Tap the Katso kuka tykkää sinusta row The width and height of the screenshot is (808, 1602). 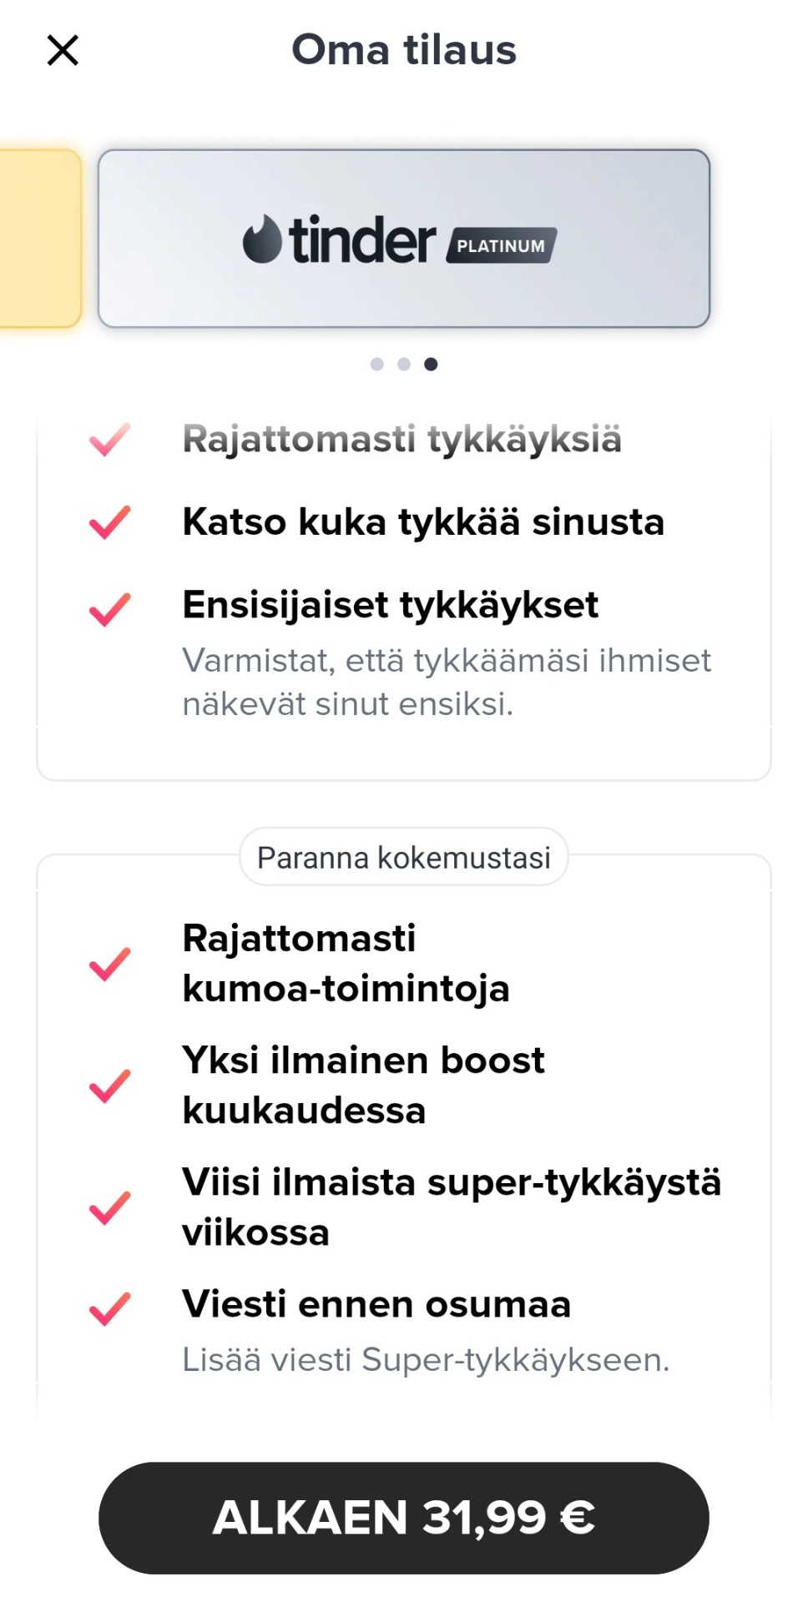click(x=423, y=522)
